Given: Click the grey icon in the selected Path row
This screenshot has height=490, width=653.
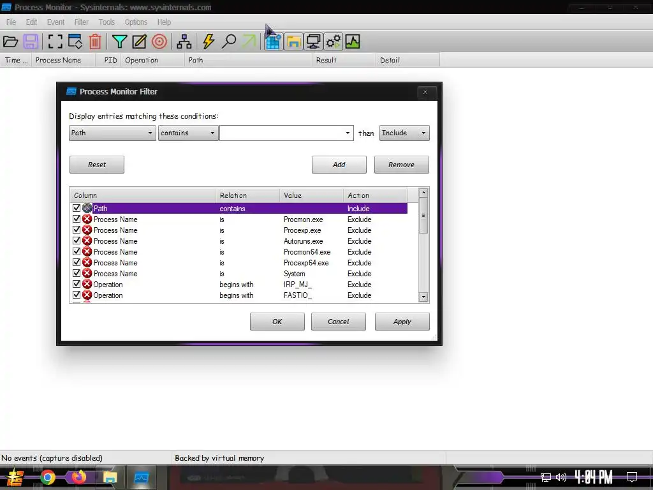Looking at the screenshot, I should point(87,208).
